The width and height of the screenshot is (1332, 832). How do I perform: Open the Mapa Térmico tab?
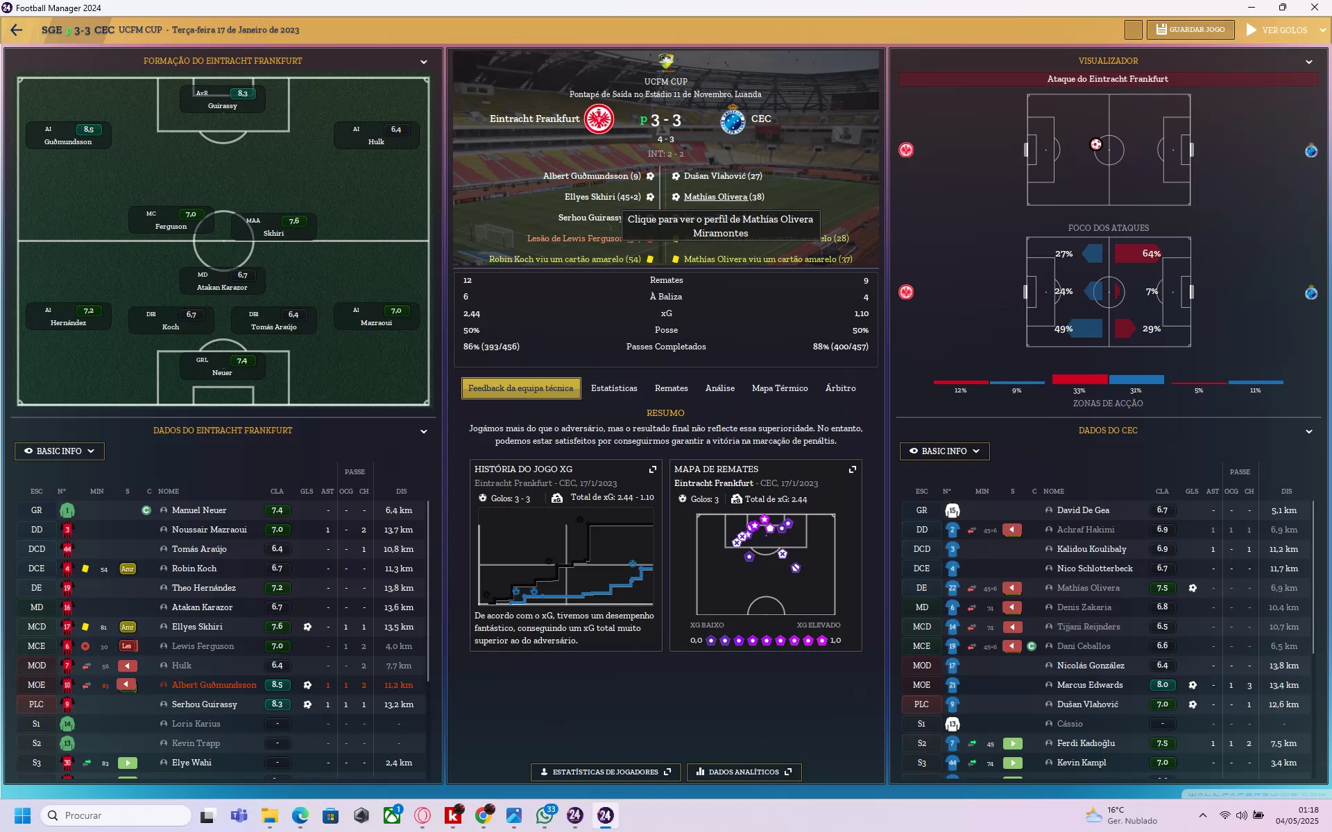(780, 388)
